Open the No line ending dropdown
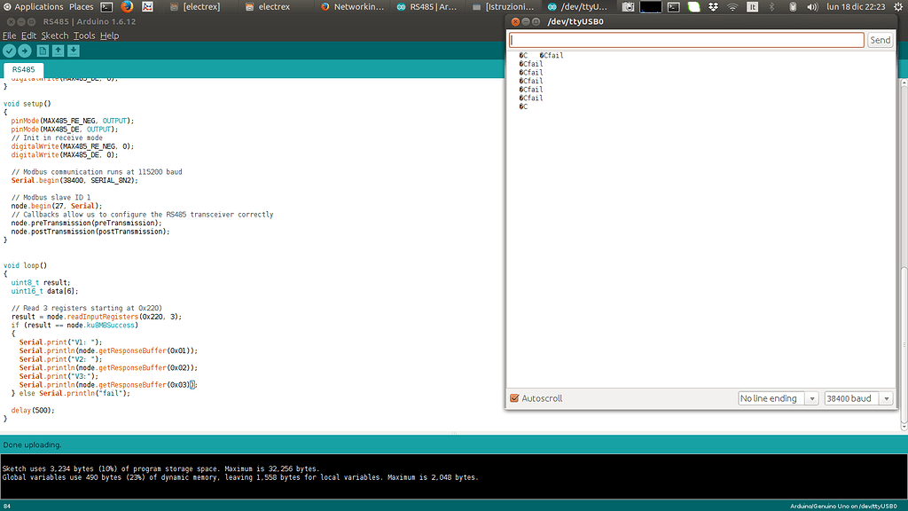Viewport: 908px width, 511px height. coord(778,398)
